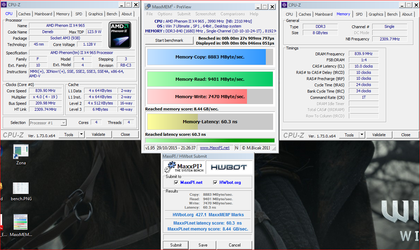This screenshot has width=420, height=250.
Task: Click Memory-Write result bar
Action: [210, 96]
